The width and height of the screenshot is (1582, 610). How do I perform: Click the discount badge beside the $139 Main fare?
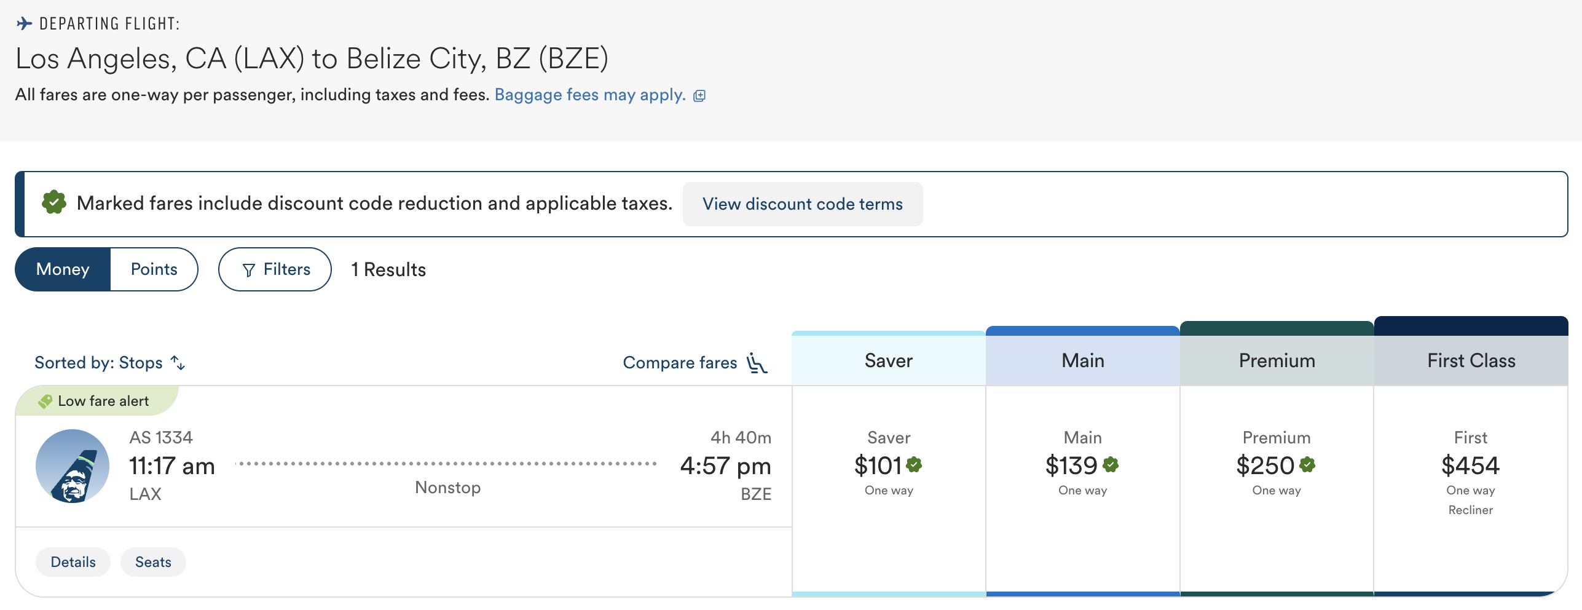[1111, 464]
